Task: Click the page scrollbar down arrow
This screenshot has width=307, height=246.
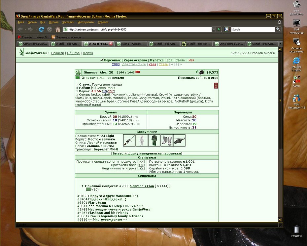Action: (x=280, y=220)
